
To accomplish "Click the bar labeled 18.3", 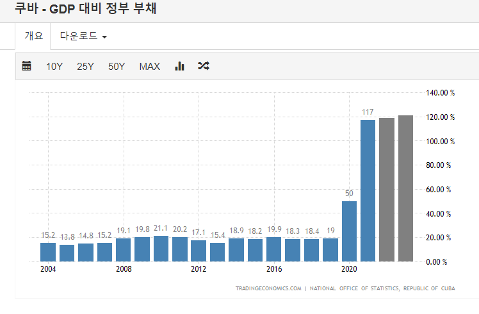I will (x=293, y=251).
